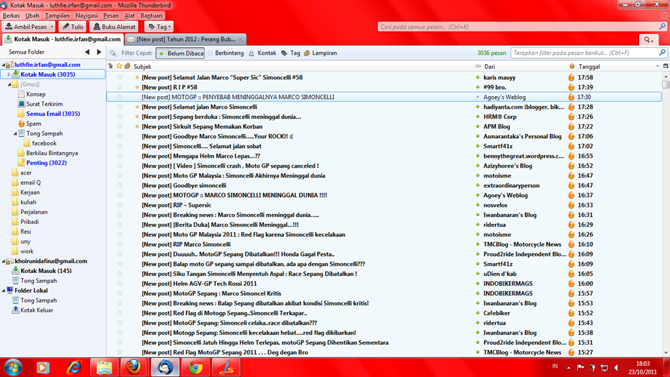This screenshot has width=670, height=377.
Task: Expand the Kotak Masuk (3035) folder tree
Action: (x=9, y=75)
